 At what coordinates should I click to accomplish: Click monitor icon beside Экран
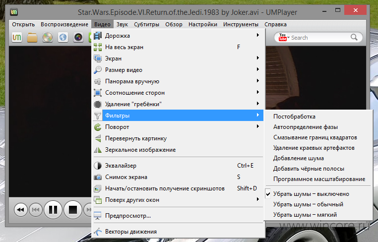(98, 59)
